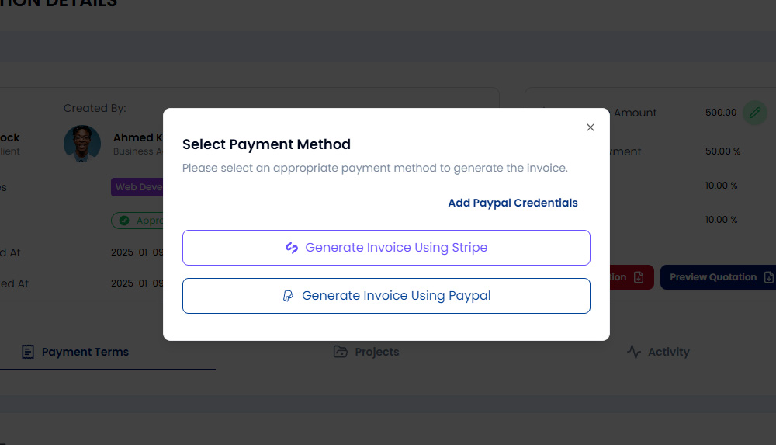Close the Select Payment Method dialog

590,127
